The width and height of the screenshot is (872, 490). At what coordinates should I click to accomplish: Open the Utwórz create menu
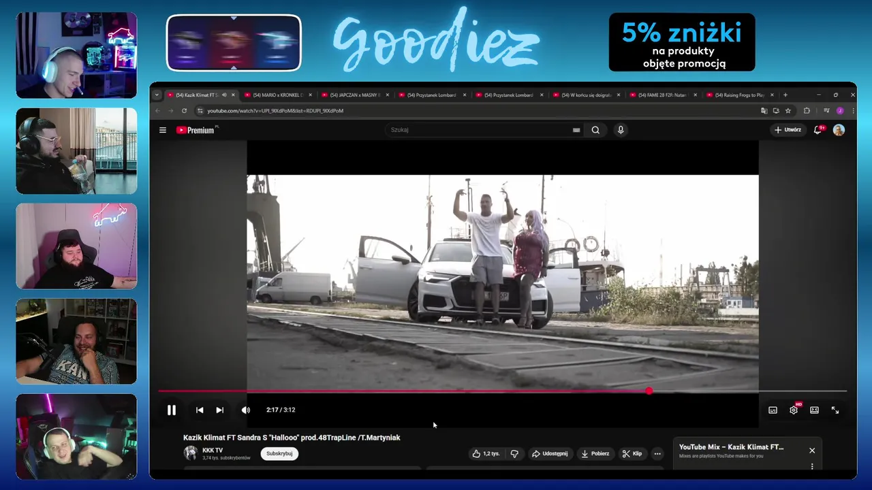[x=788, y=130]
